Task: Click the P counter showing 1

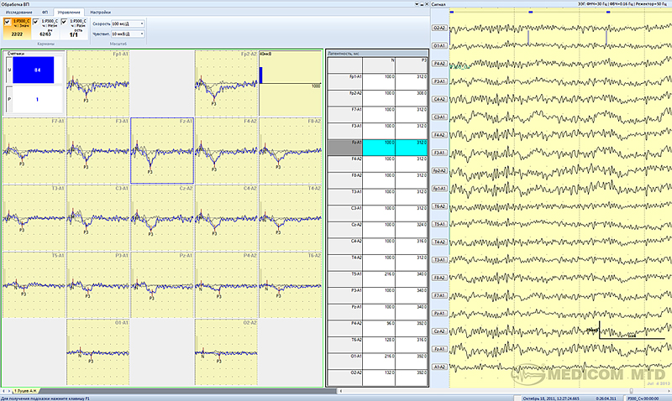Action: click(x=37, y=99)
